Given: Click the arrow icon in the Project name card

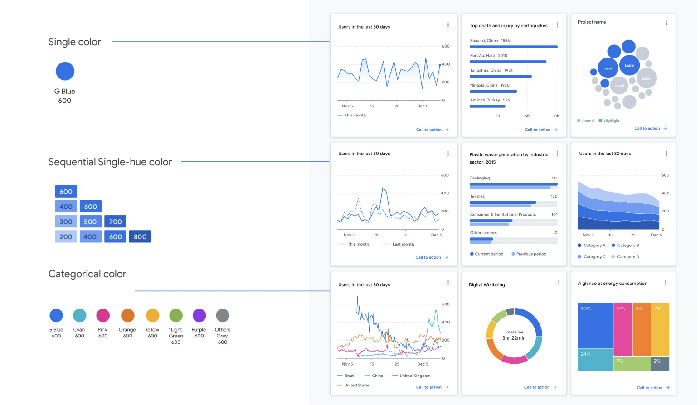Looking at the screenshot, I should (x=665, y=129).
